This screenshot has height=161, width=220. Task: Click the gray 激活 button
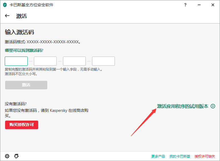[26, 85]
